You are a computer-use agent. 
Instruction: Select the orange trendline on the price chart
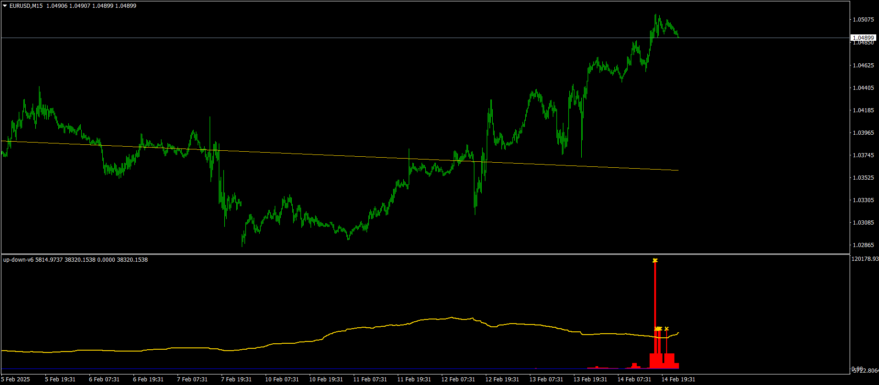point(339,156)
